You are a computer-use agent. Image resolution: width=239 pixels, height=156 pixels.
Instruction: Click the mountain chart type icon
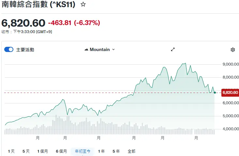[x=86, y=49]
